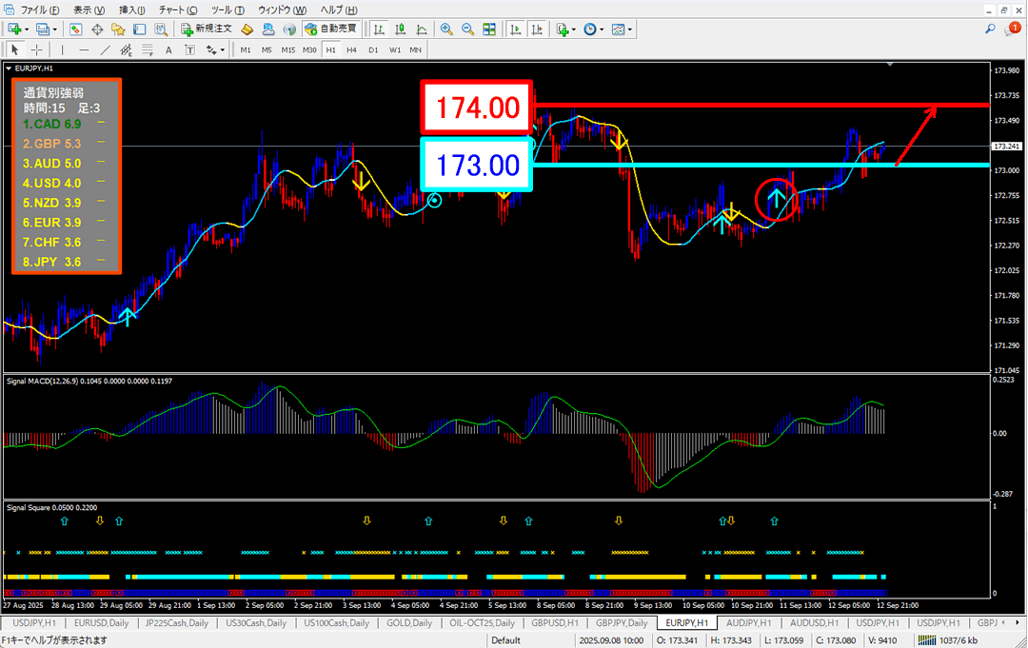
Task: Click the 173.241 current price label
Action: point(1007,147)
